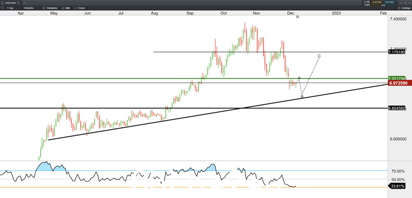Click the buy price 6.97289 button

coord(390,3)
